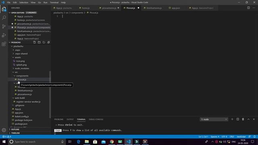Switch to the home.js editor tab
258x145 pixels.
coord(85,8)
